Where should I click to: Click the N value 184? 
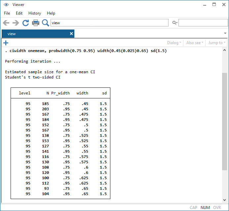[45, 120]
